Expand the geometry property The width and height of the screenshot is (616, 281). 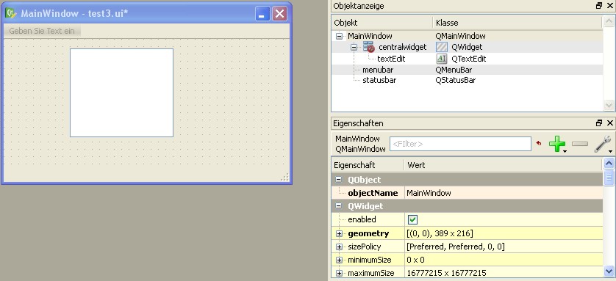pos(339,233)
